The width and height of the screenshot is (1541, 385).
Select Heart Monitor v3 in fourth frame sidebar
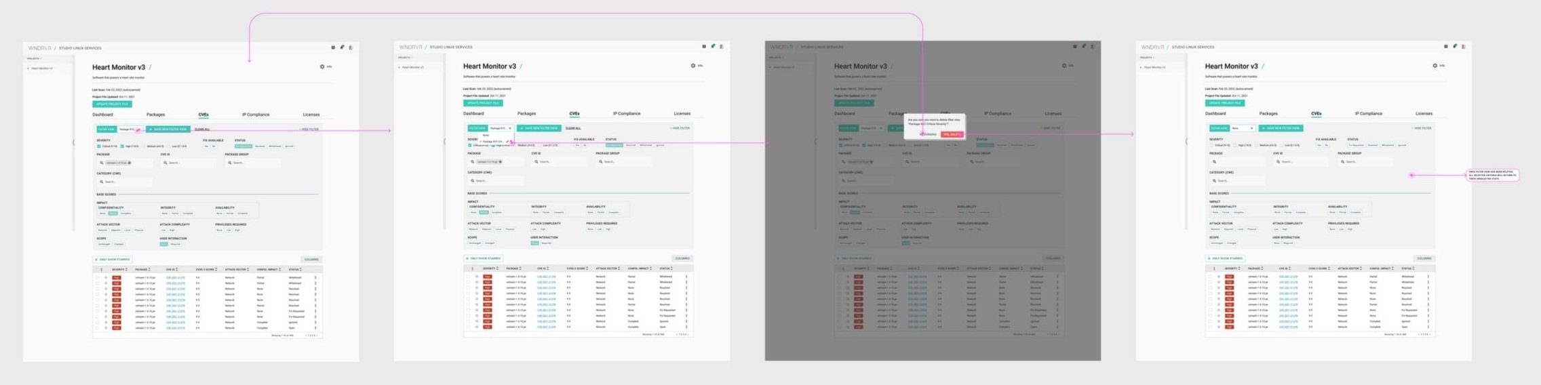pos(1155,67)
